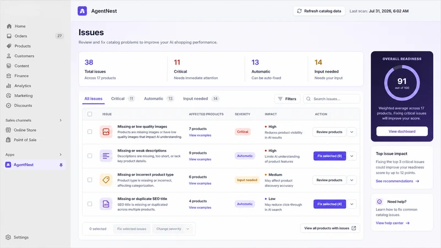The width and height of the screenshot is (441, 248).
Task: Open See recommendations link
Action: [x=397, y=181]
